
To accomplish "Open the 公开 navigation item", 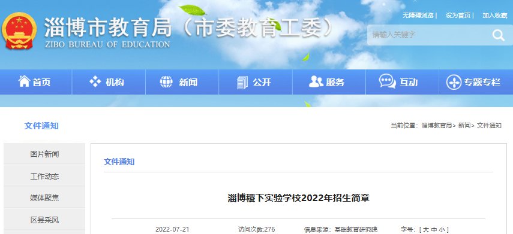I will coord(256,82).
